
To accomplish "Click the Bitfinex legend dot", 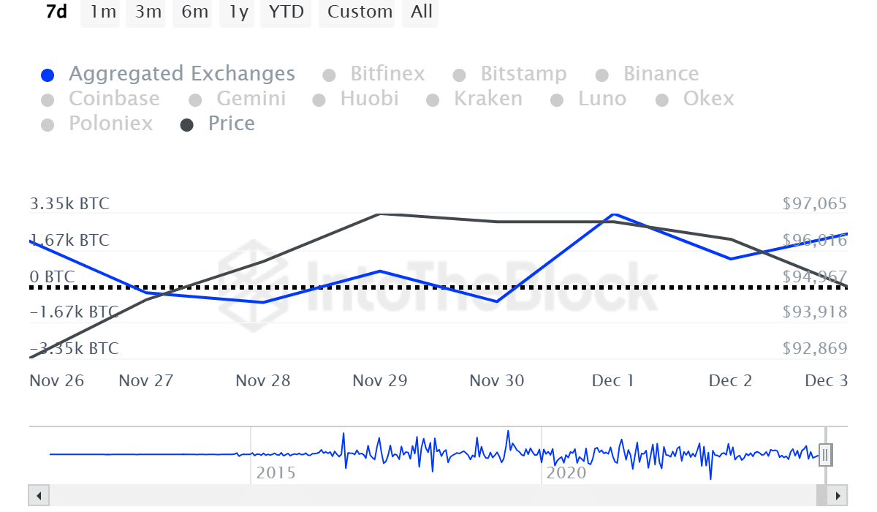I will pos(329,75).
